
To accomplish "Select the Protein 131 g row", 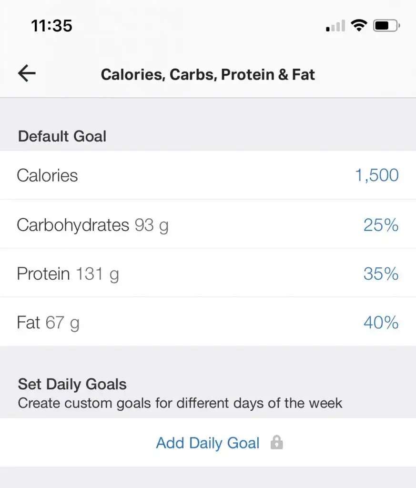I will click(x=43, y=274).
